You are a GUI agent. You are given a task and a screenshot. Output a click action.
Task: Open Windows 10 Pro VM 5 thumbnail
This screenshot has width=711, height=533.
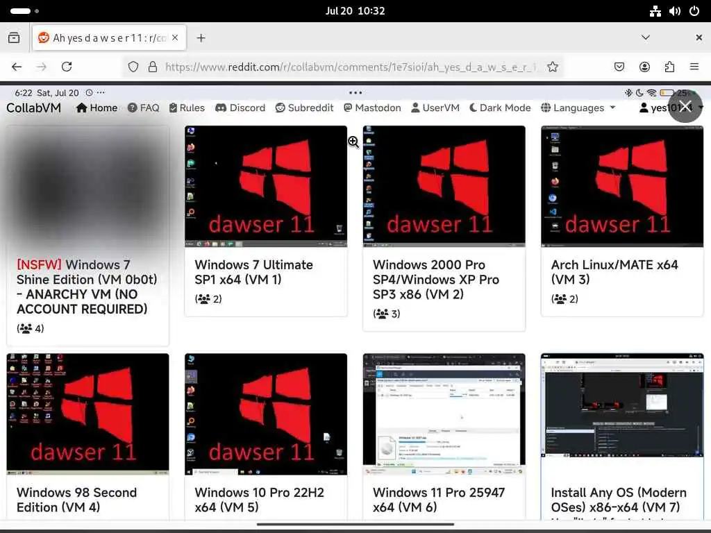pos(266,414)
